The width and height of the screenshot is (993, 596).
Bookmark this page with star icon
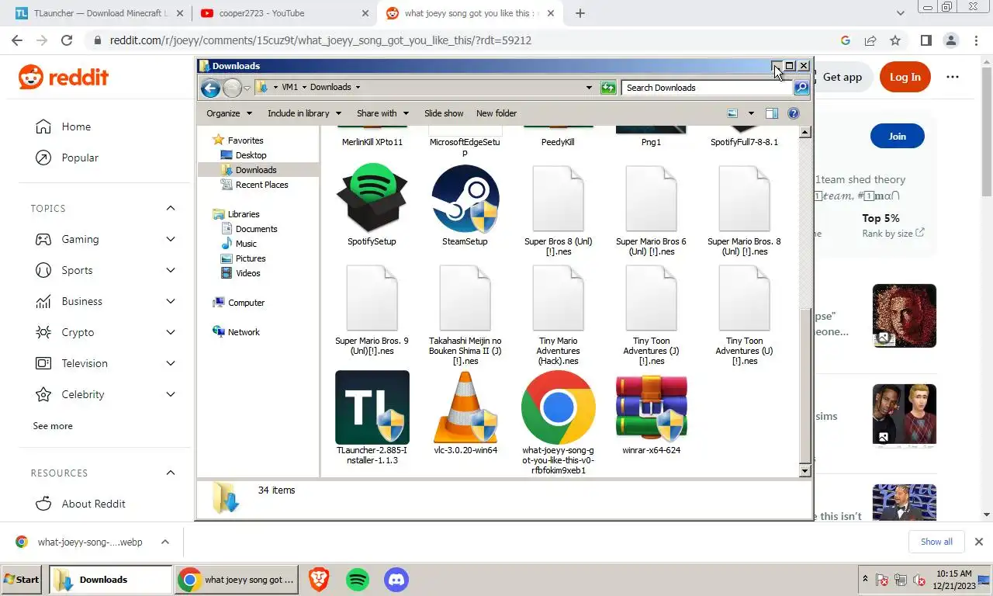point(895,40)
